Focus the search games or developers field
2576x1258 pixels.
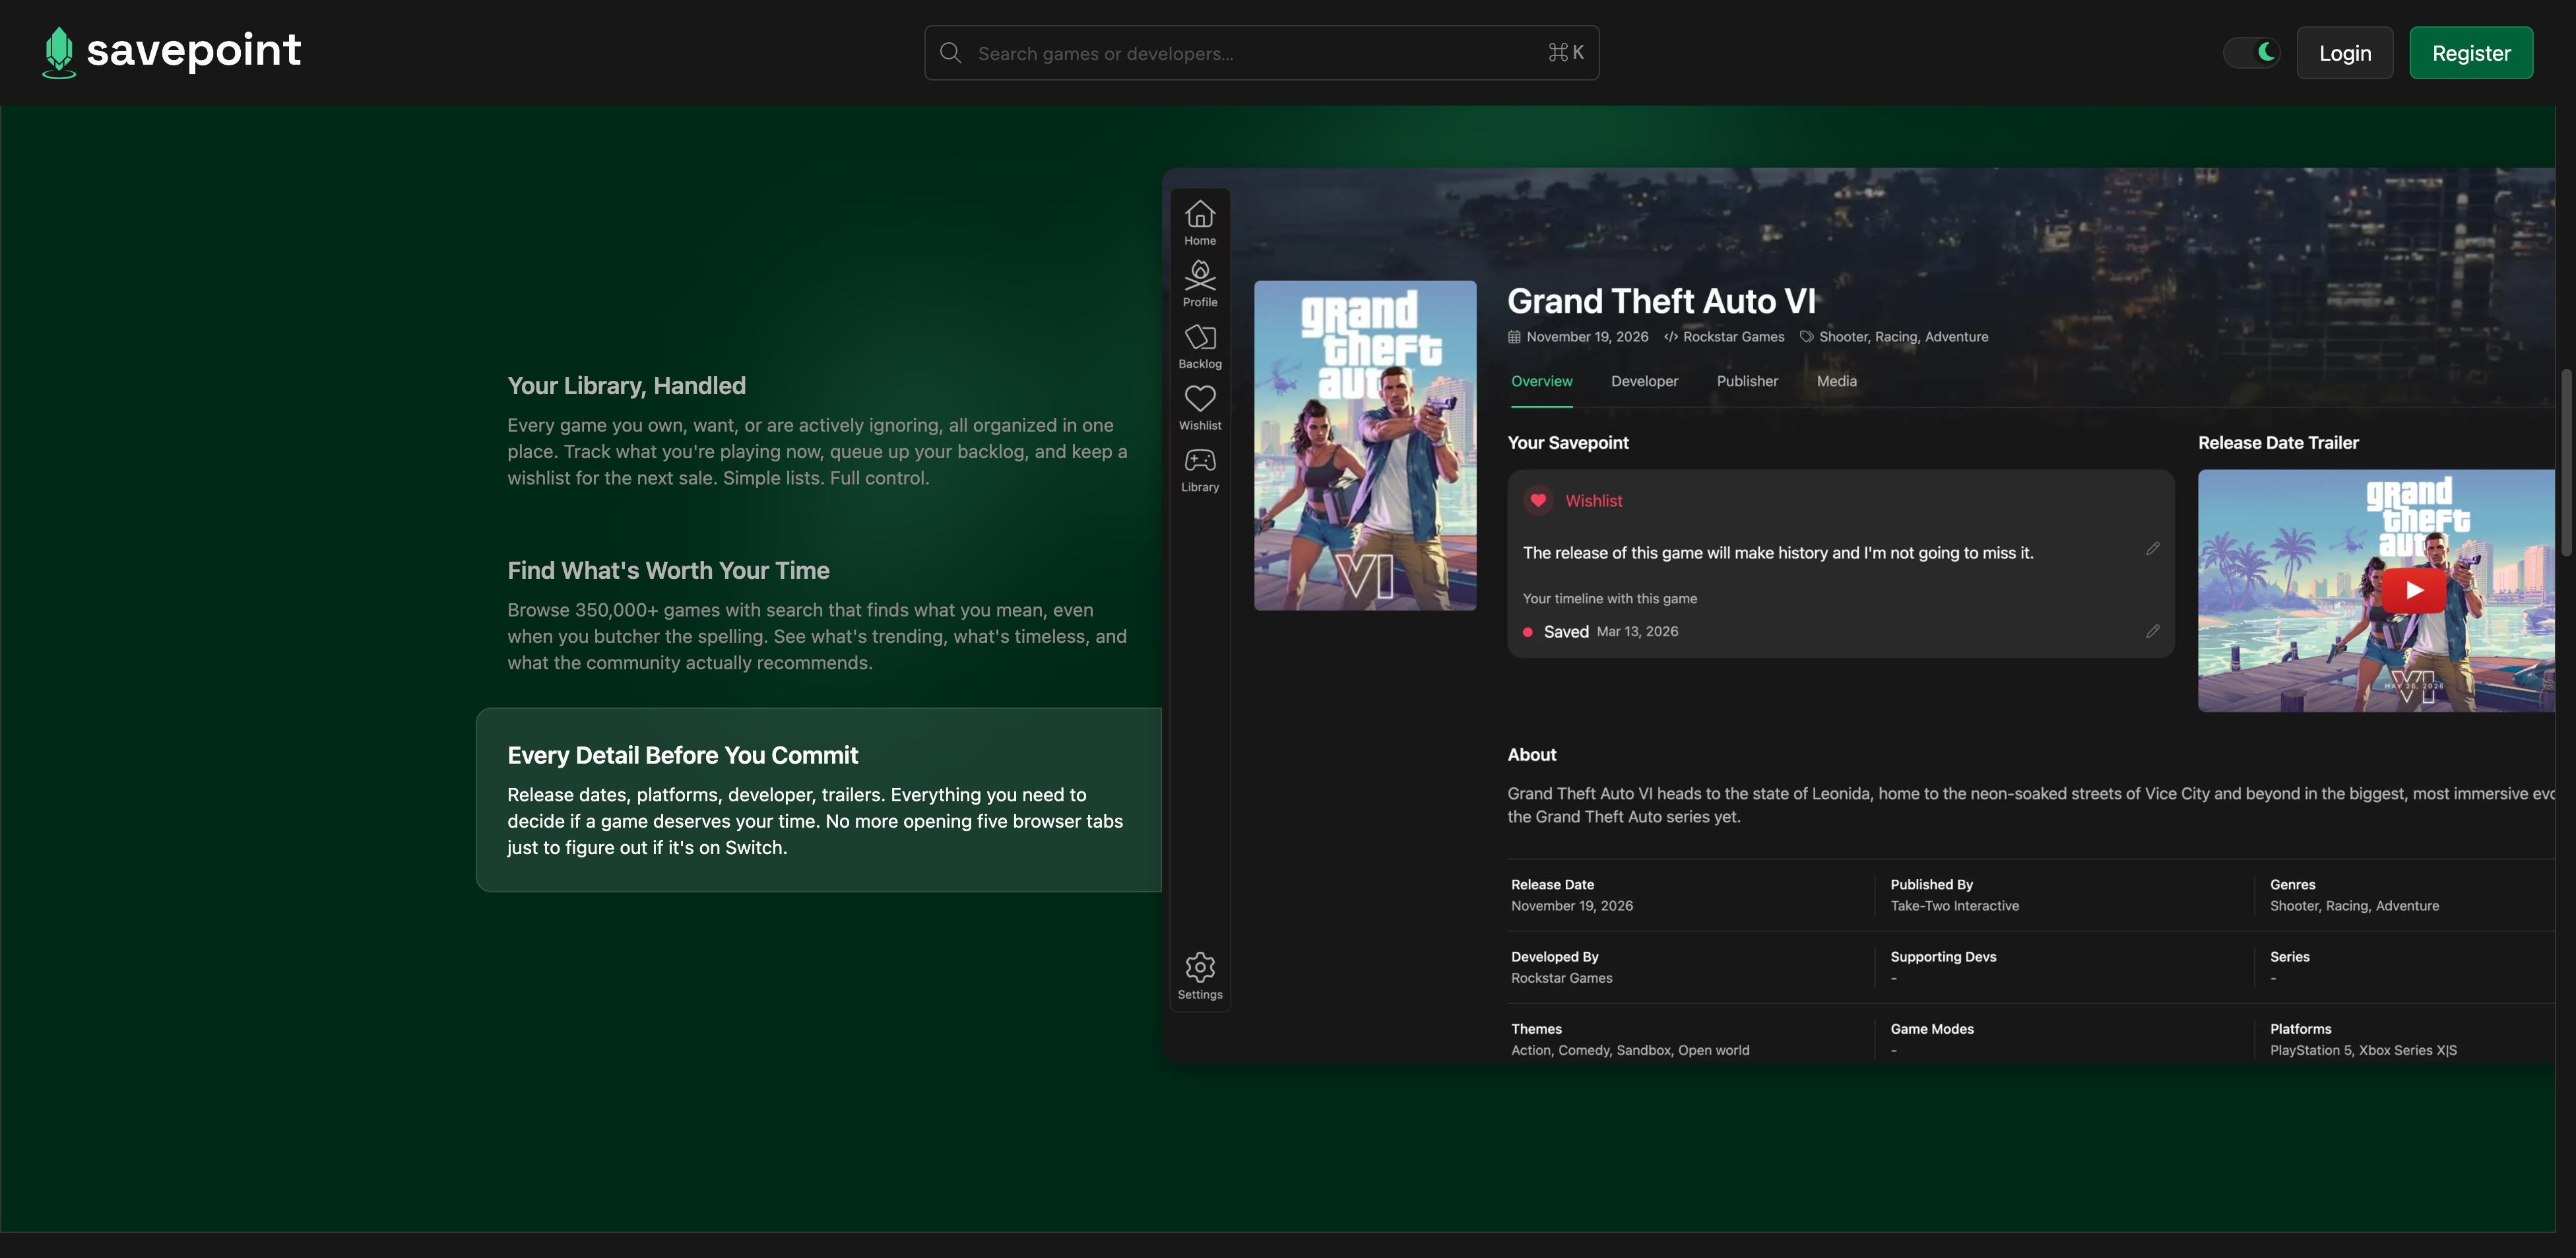pos(1261,53)
